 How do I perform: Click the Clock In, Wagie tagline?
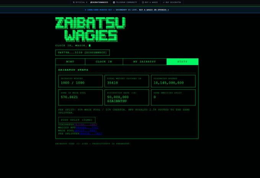click(x=71, y=45)
